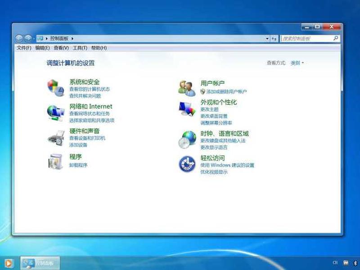Open the 硬件和声音 heading link

click(85, 131)
